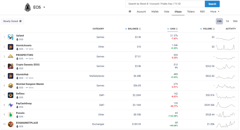Switch time range to 7d
This screenshot has width=240, height=130.
227,21
